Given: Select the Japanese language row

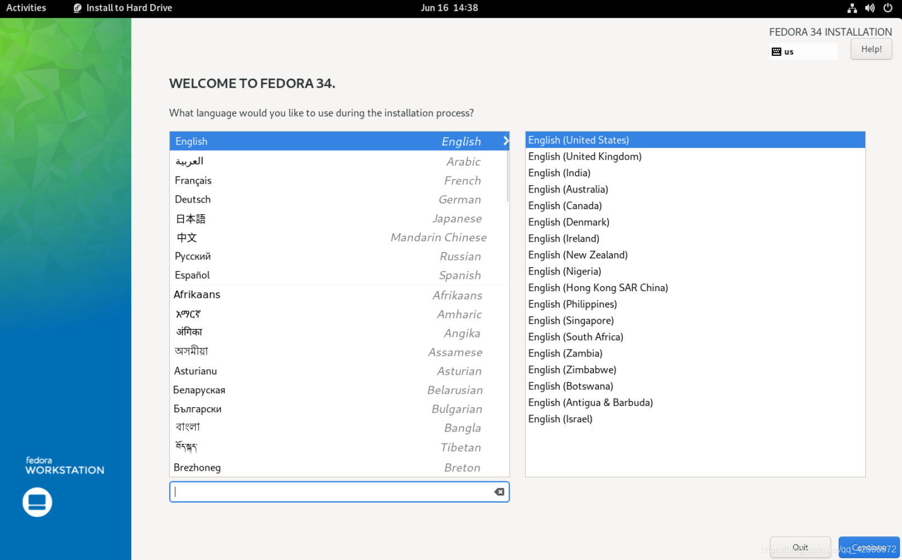Looking at the screenshot, I should [x=339, y=218].
